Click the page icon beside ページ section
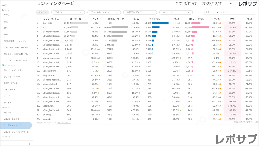This screenshot has height=146, width=259. (x=3, y=107)
